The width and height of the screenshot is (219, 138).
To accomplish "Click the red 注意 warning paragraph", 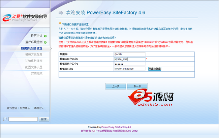I will coord(126,44).
